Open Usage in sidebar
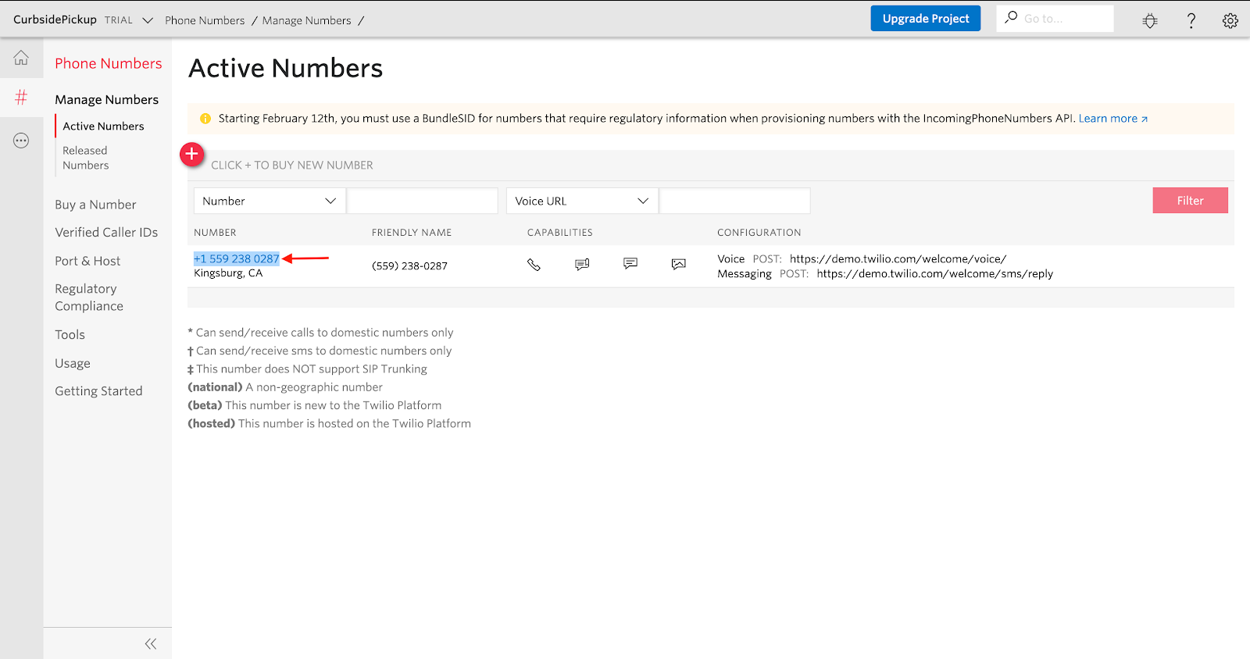1250x659 pixels. click(x=73, y=363)
